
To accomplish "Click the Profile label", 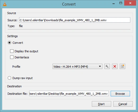I will coord(16,67).
